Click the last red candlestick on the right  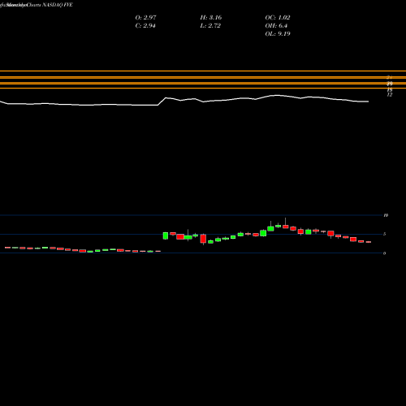pos(369,242)
